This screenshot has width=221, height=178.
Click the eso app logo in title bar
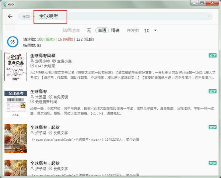click(5, 4)
